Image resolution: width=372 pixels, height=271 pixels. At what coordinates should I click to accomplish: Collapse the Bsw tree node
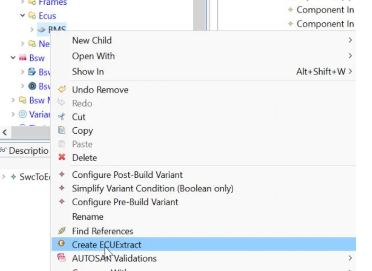click(x=13, y=57)
